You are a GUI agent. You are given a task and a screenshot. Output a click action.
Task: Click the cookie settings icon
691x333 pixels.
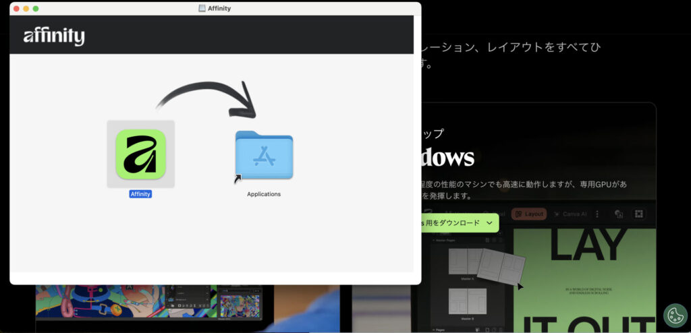tap(675, 315)
